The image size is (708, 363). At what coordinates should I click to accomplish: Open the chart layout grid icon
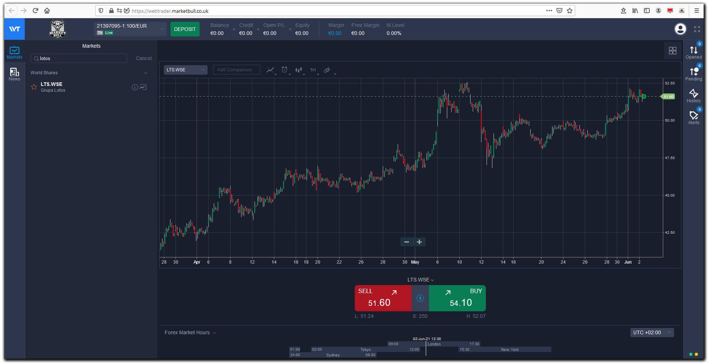[x=672, y=50]
